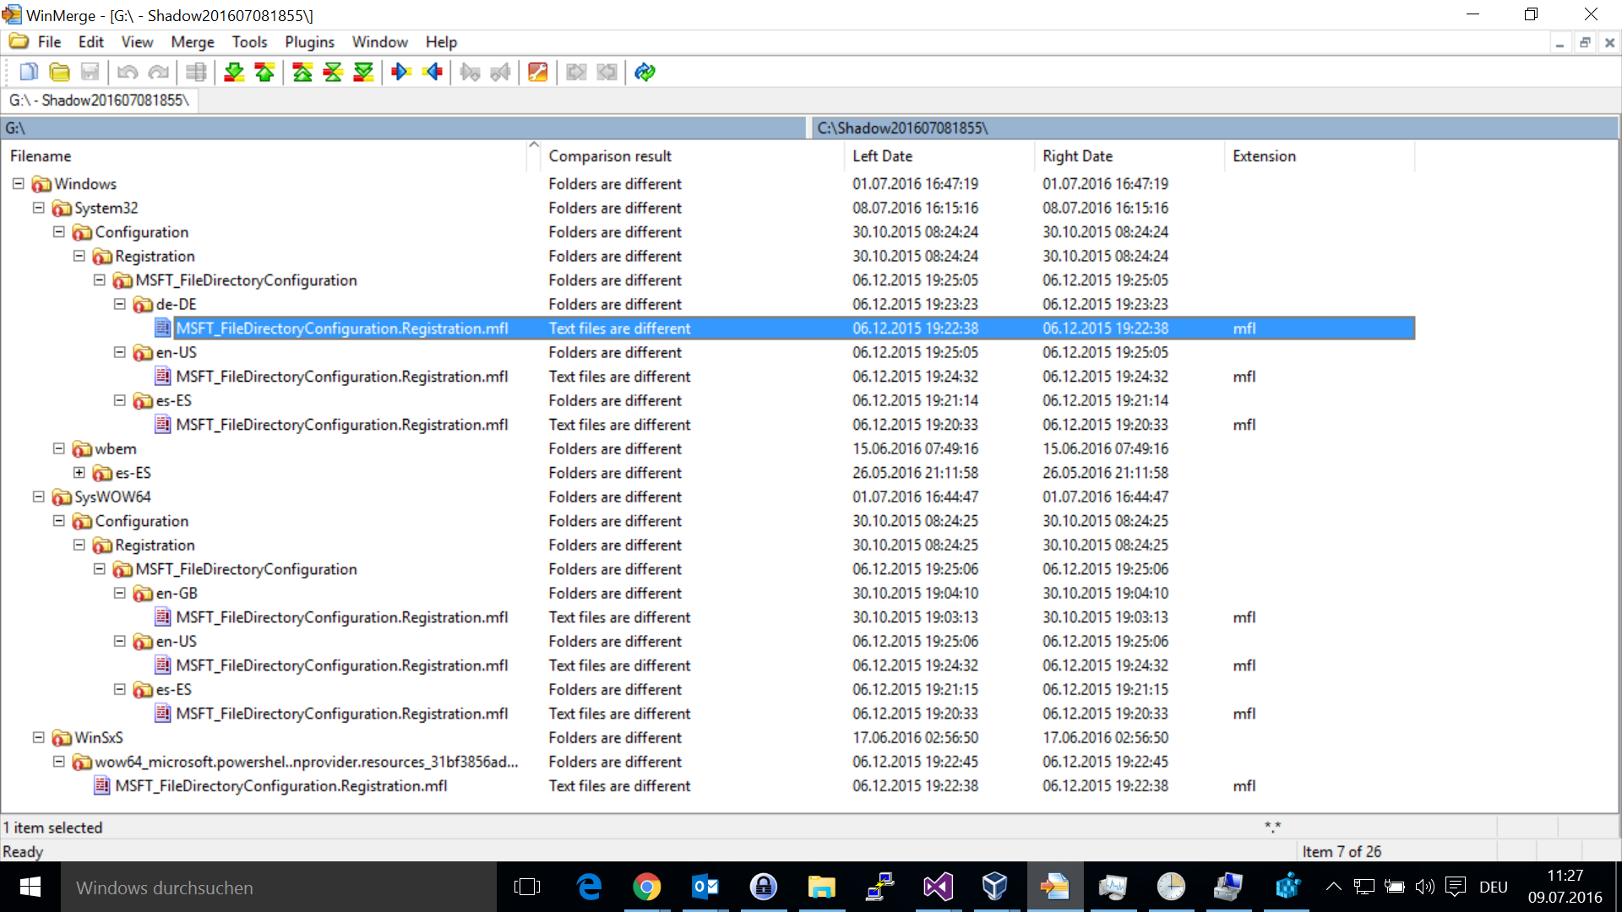Sort by the Right Date column header
Viewport: 1622px width, 912px height.
(x=1129, y=156)
